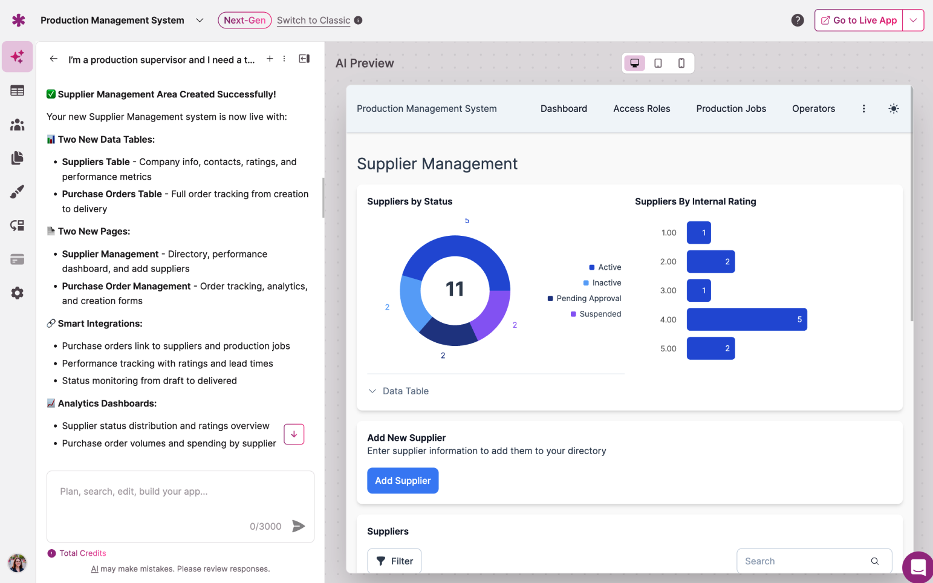The image size is (933, 583).
Task: Switch preview to tablet view
Action: click(x=658, y=62)
